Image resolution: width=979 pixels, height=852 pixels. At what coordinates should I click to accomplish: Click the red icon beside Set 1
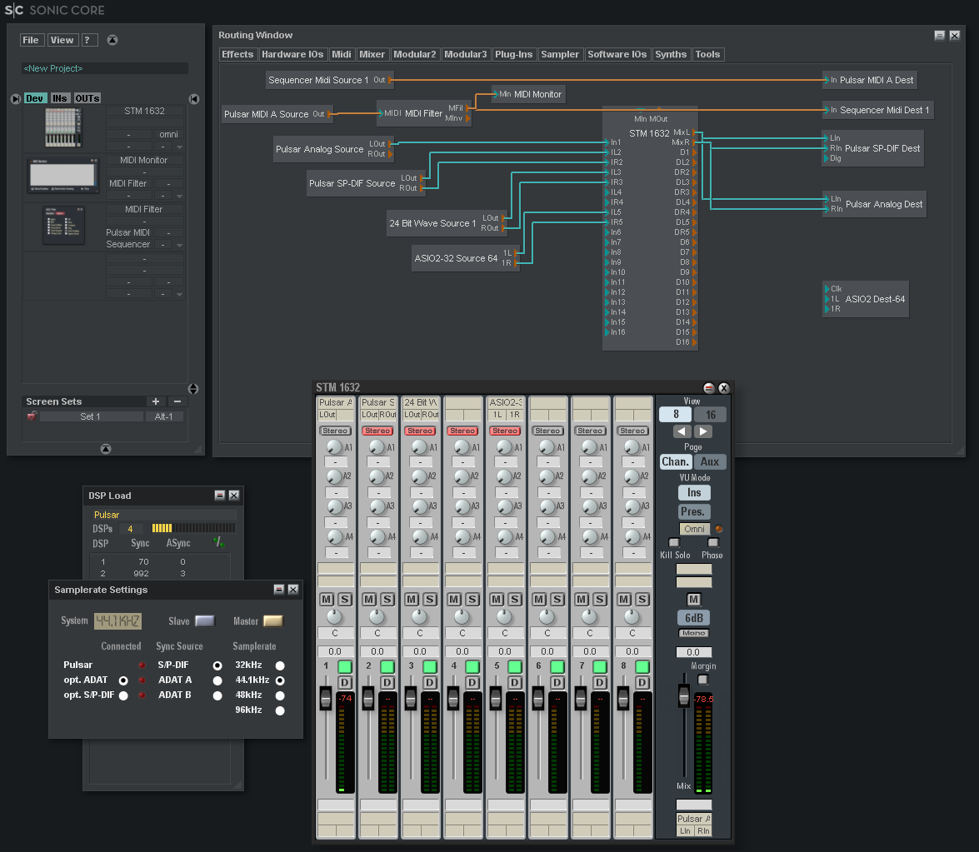[x=32, y=416]
